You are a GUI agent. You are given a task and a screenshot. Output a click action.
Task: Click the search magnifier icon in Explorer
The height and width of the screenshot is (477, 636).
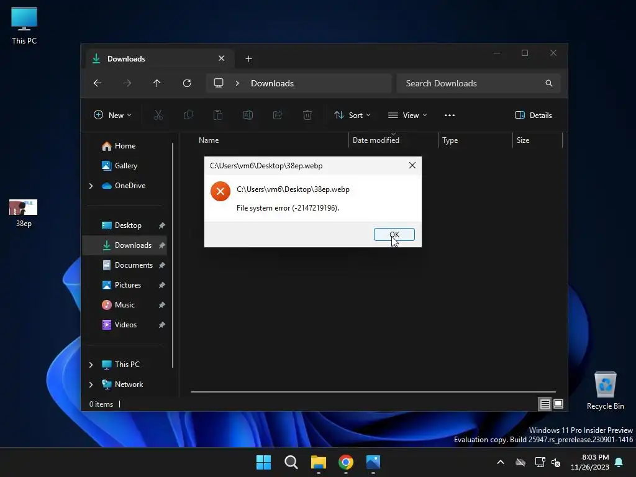(549, 83)
